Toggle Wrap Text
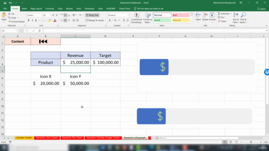This screenshot has height=151, width=269. click(x=92, y=15)
